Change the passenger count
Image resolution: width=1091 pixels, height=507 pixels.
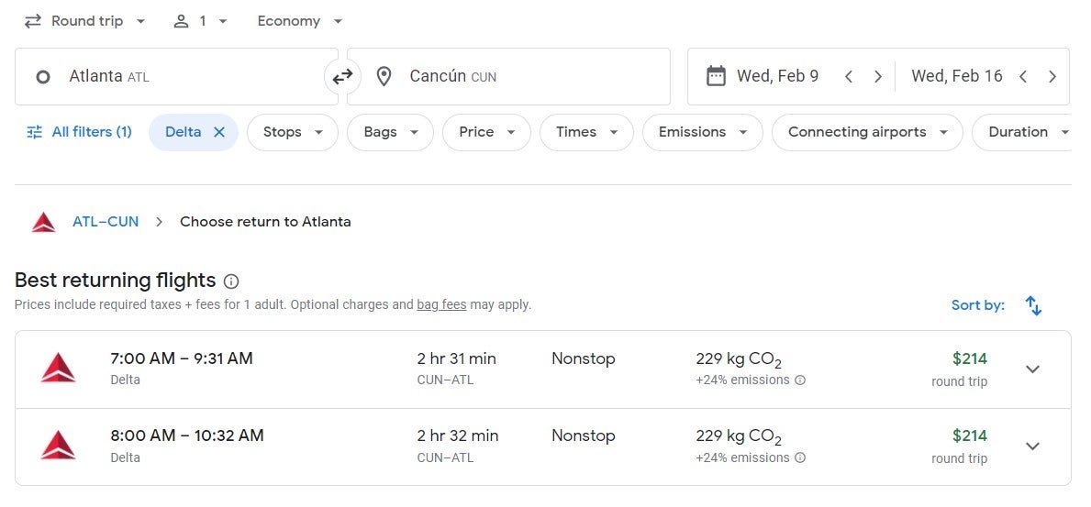201,21
